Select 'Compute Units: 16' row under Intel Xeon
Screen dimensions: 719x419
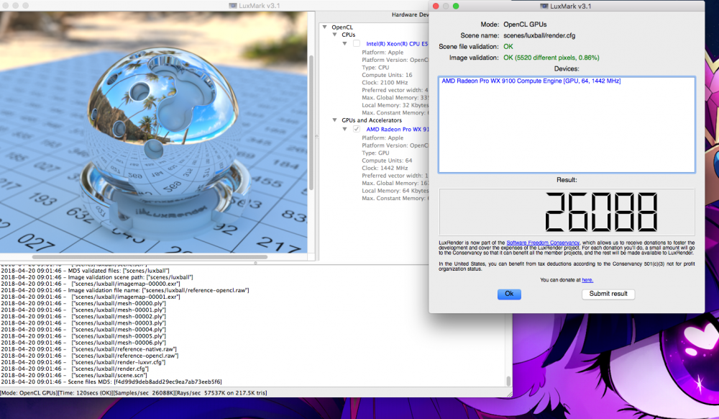pyautogui.click(x=387, y=75)
